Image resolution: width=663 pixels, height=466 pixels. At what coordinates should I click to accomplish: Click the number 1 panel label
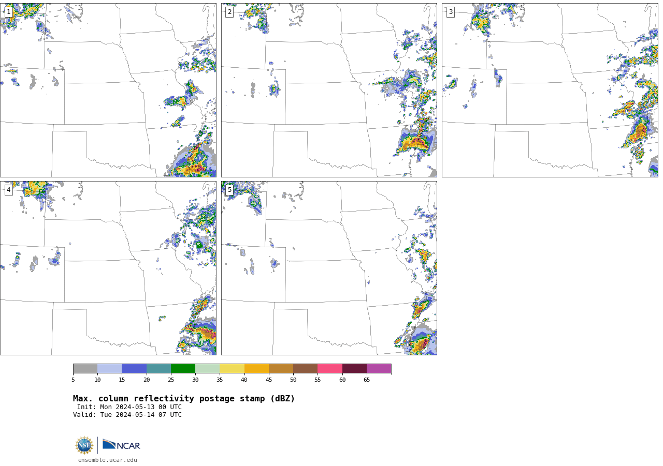click(8, 12)
